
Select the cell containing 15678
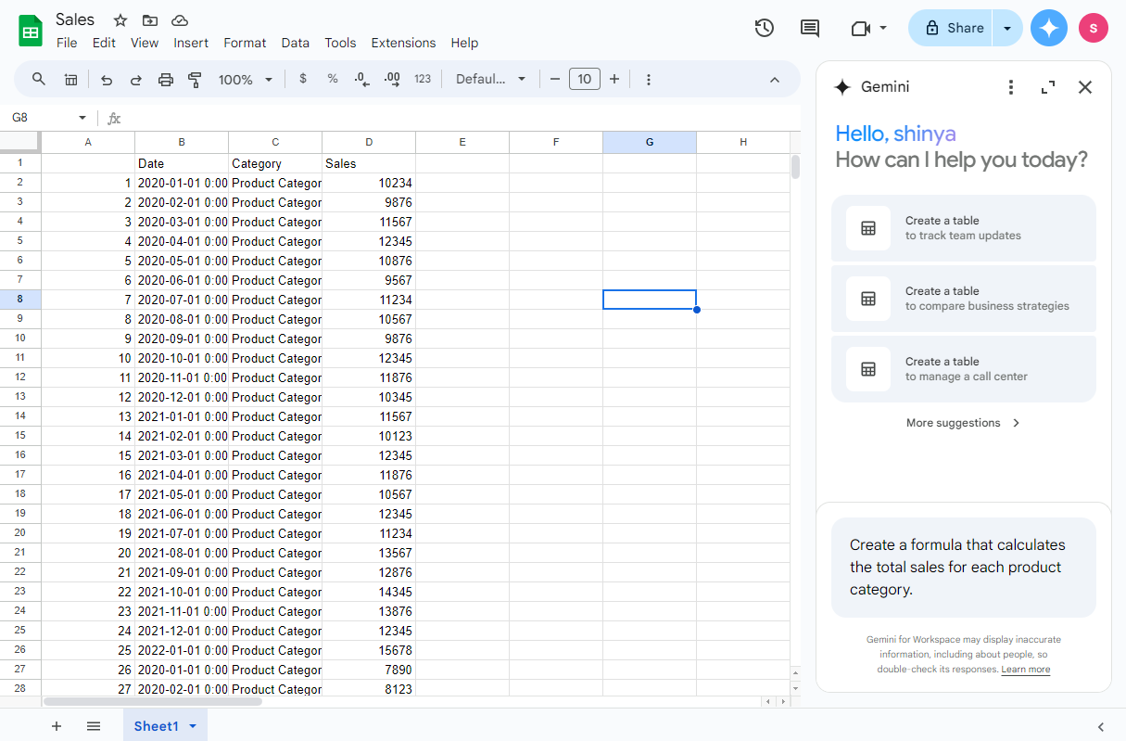pyautogui.click(x=369, y=650)
